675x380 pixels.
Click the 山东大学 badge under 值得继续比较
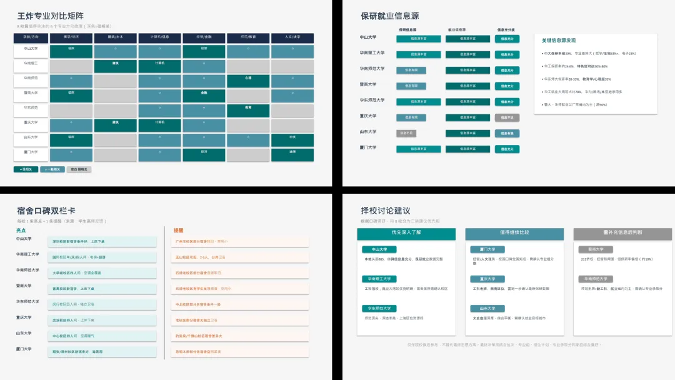coord(487,309)
